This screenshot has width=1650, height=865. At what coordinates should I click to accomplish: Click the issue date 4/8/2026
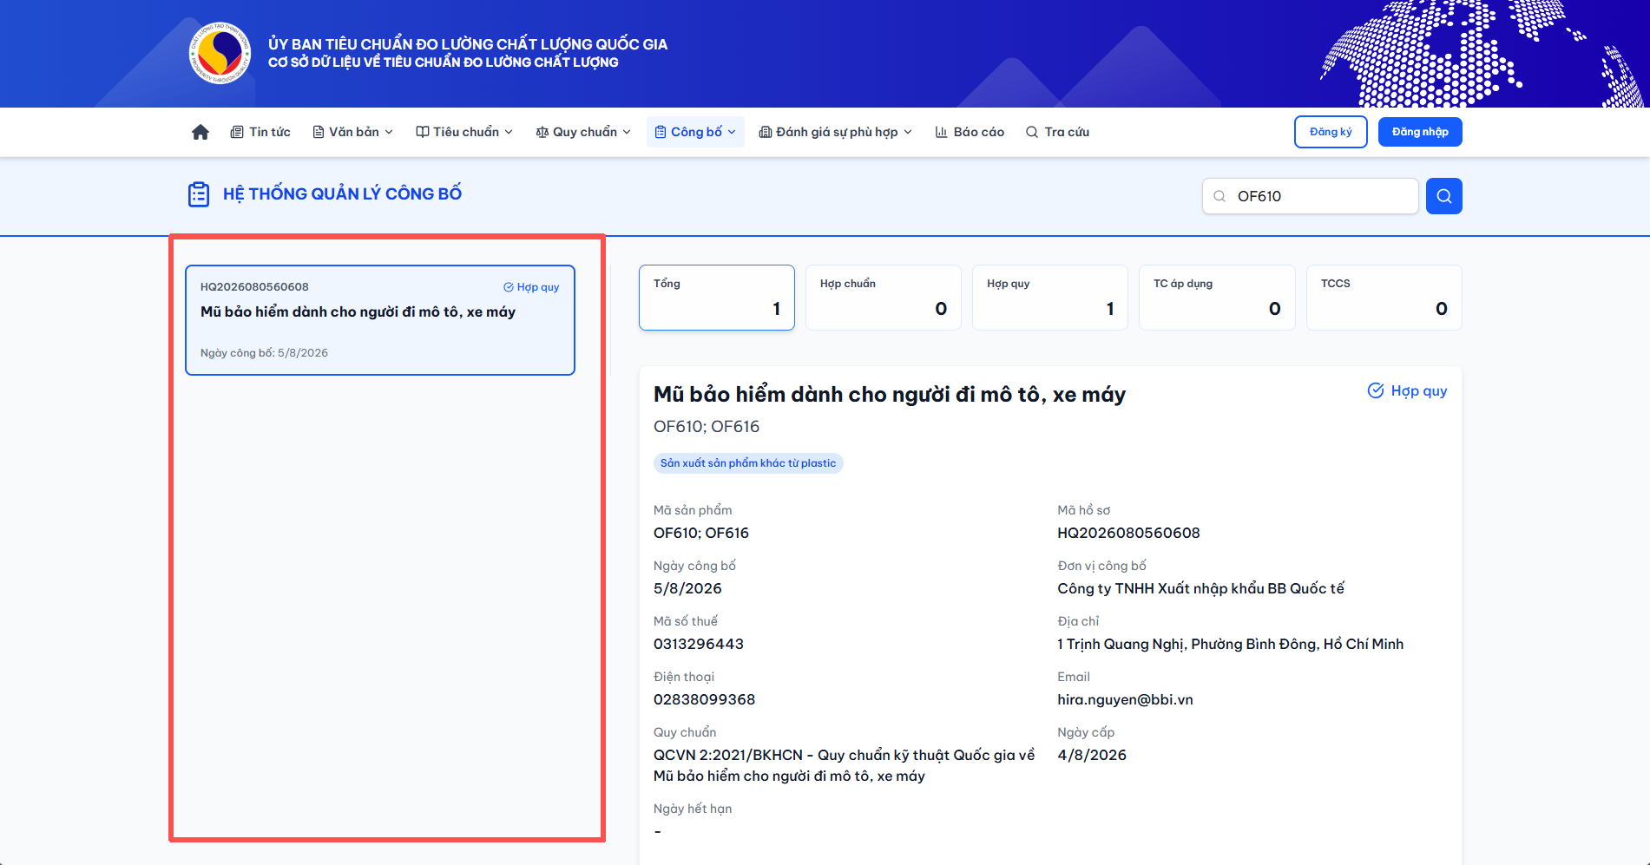coord(1092,755)
